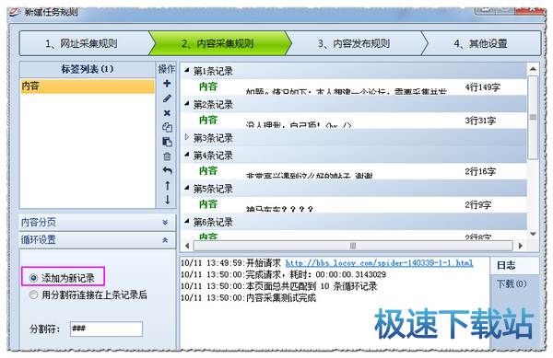Click the scroll up arrow of records list

coord(533,69)
